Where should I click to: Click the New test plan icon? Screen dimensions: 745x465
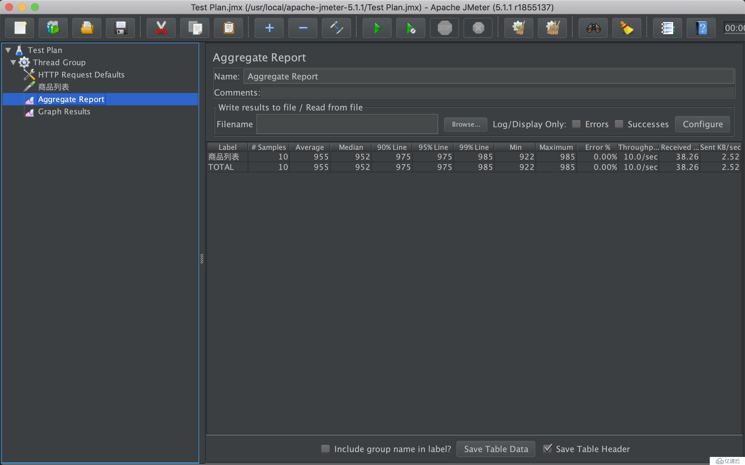(20, 28)
